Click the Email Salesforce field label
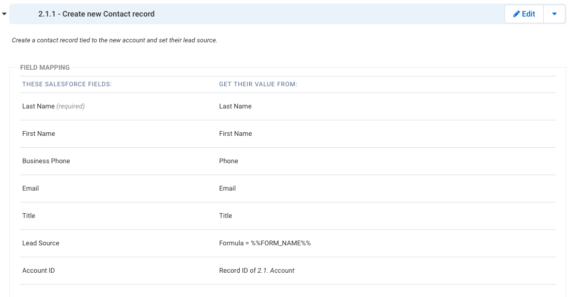Screen dimensions: 568x297 30,189
